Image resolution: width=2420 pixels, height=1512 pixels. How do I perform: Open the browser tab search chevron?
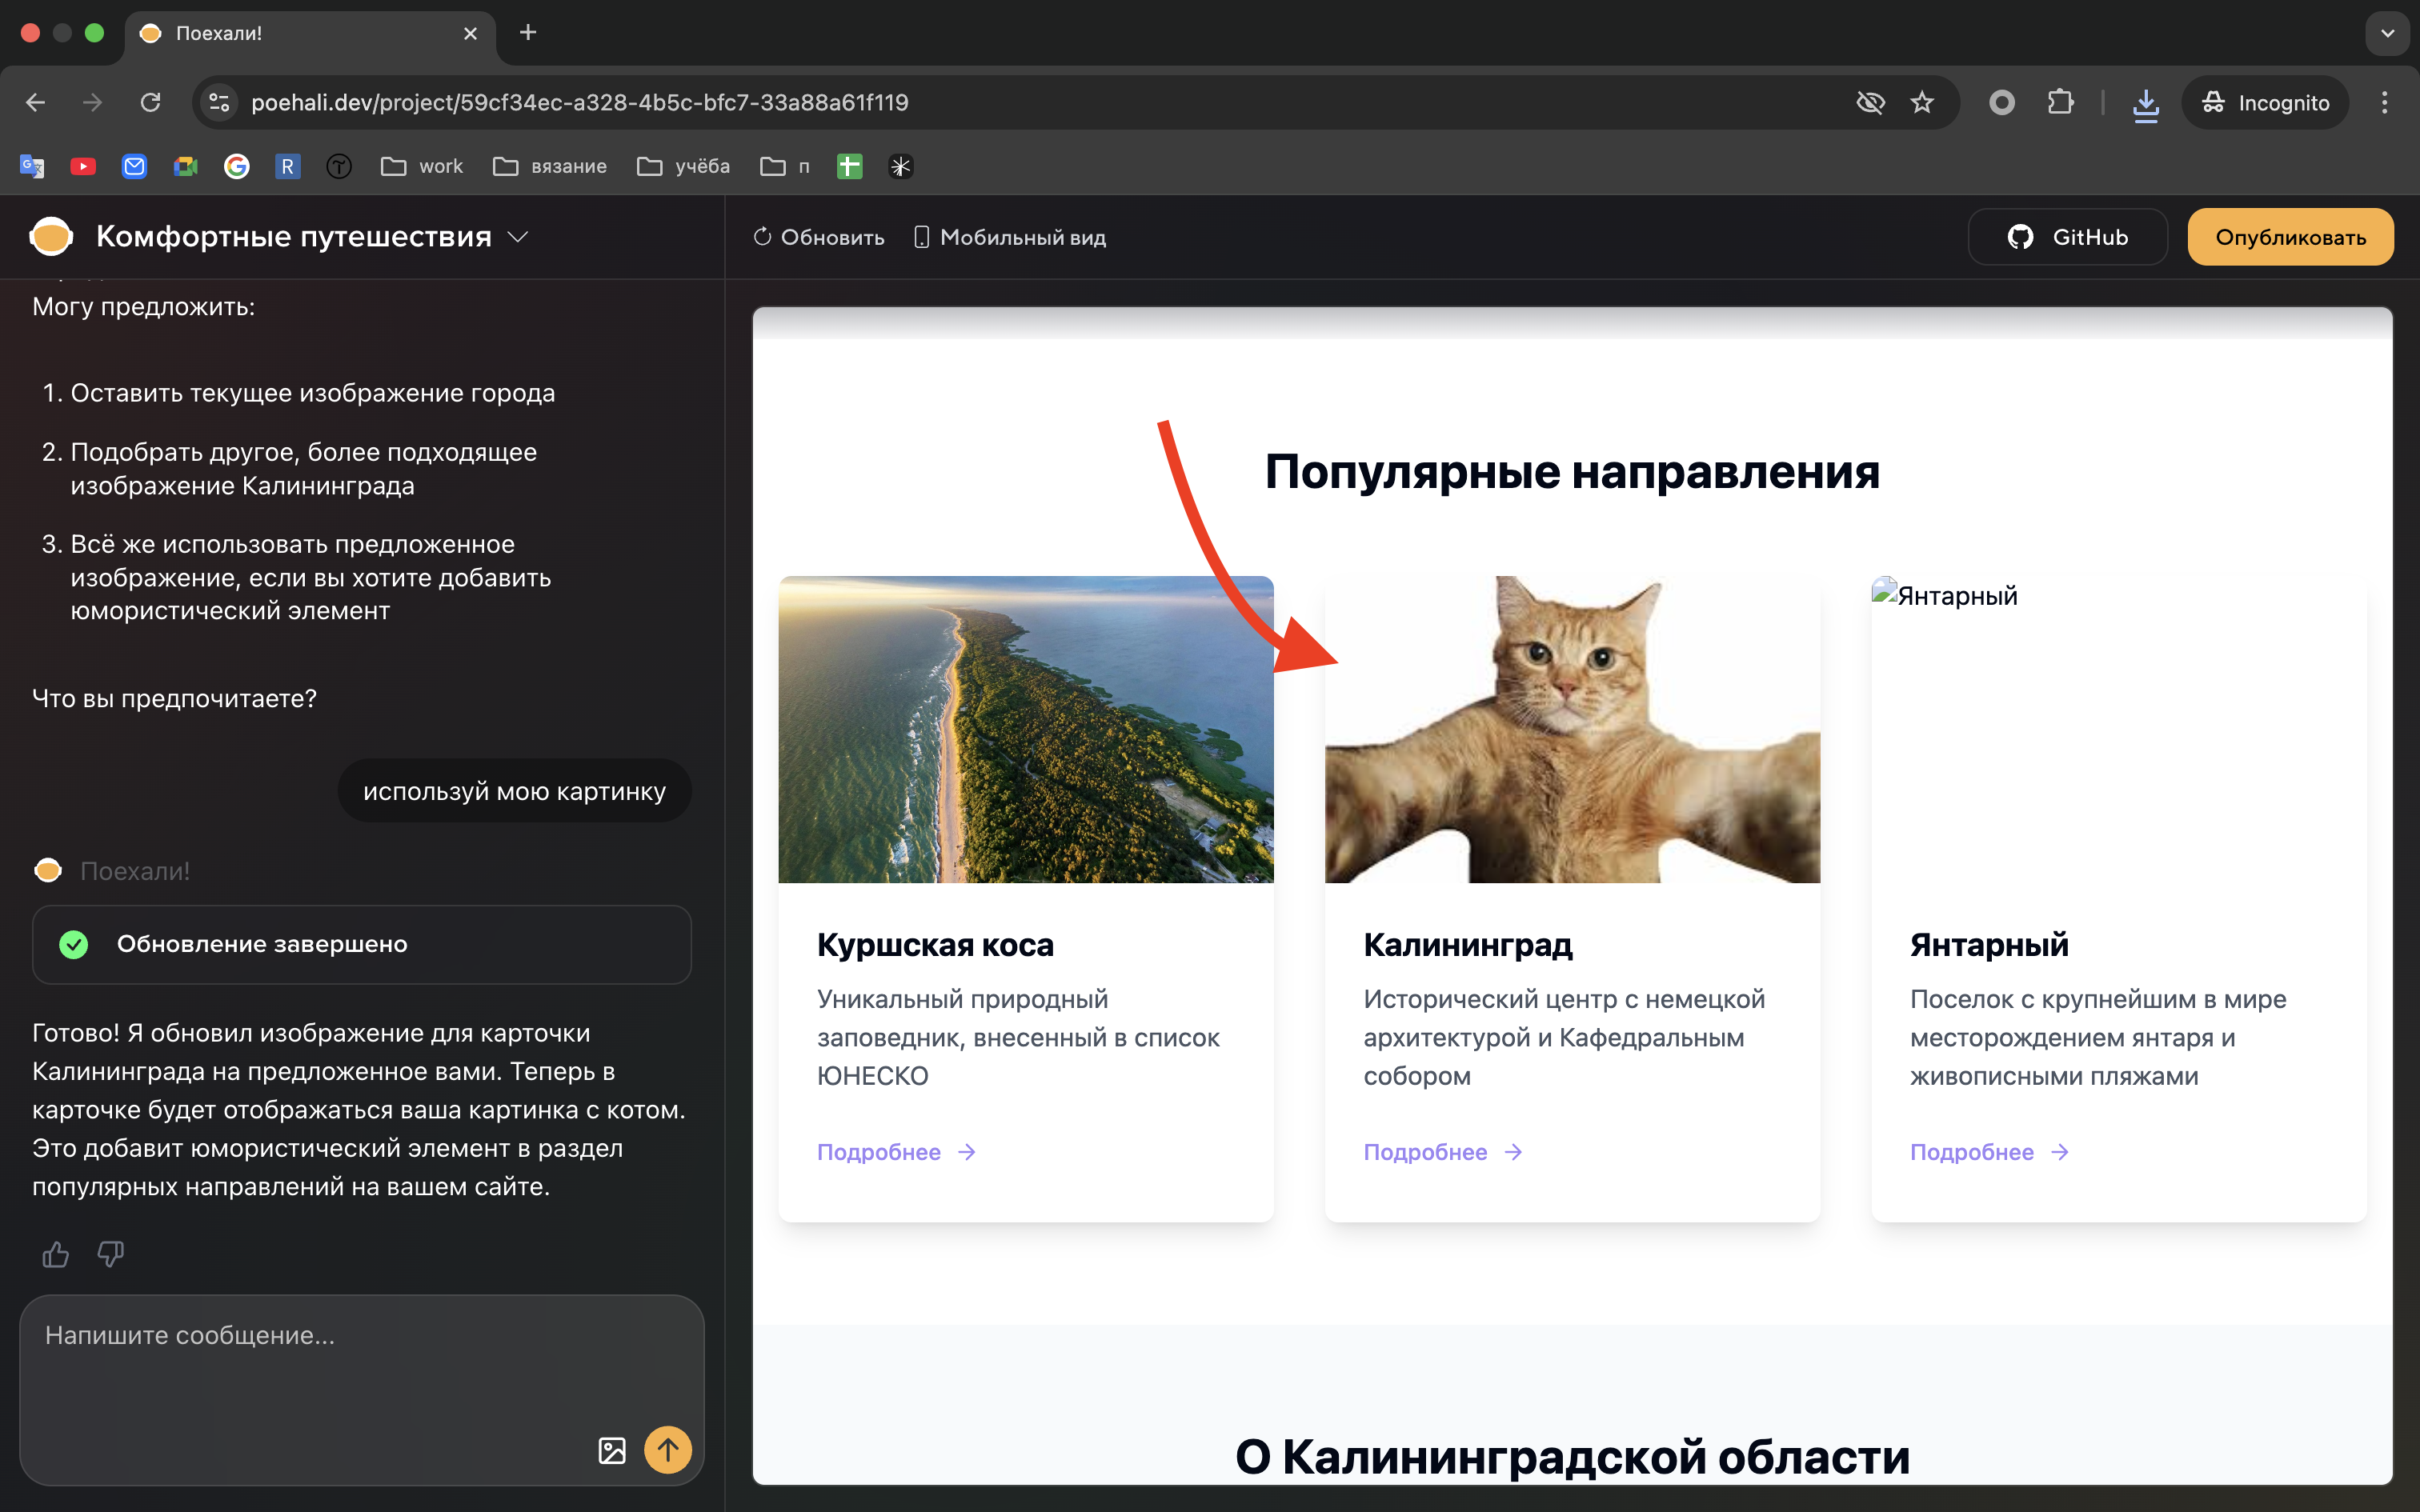click(x=2388, y=33)
